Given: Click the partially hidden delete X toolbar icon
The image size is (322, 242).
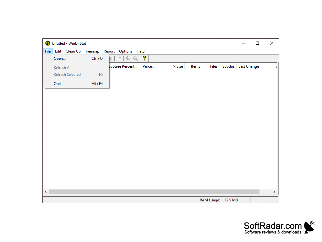Looking at the screenshot, I should [x=111, y=59].
